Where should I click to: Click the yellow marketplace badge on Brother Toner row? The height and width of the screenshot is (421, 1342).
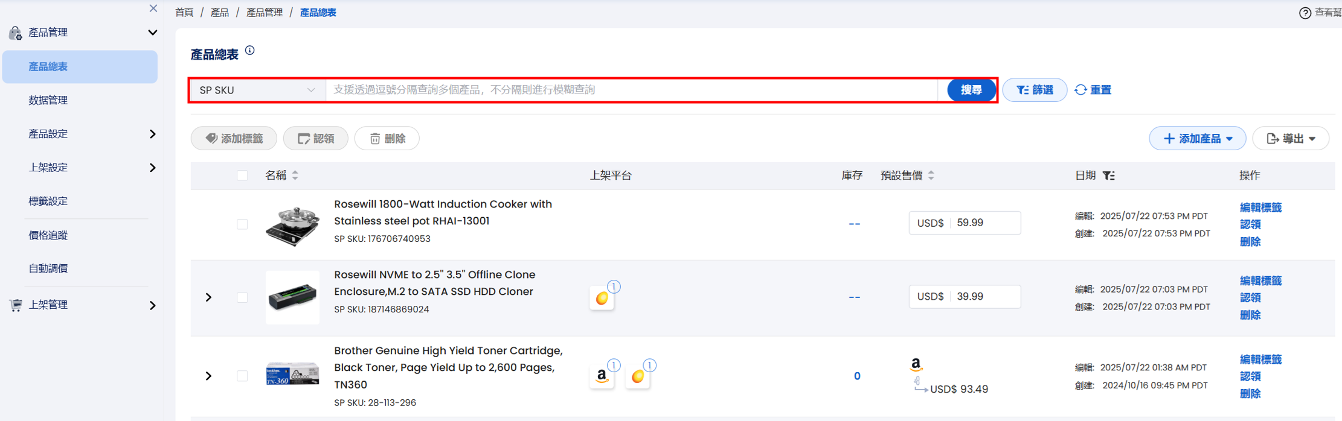coord(638,376)
